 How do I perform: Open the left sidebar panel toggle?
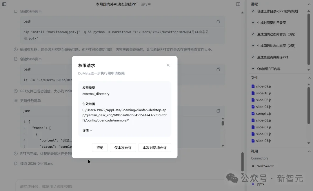(x=4, y=5)
